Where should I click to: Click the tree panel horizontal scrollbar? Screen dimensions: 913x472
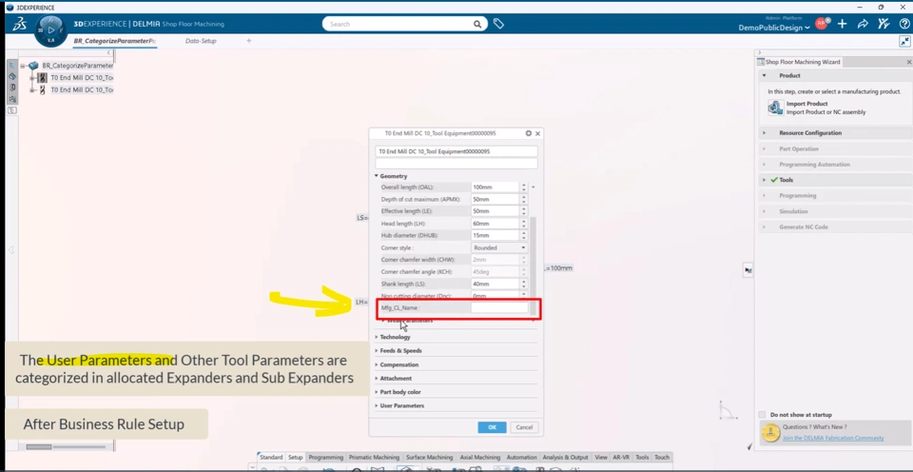[39, 447]
